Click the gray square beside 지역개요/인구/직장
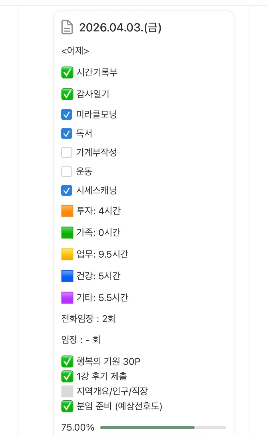Screen dimensions: 267x436 pos(67,391)
